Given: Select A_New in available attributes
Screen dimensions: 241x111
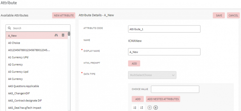Looking at the screenshot, I should pyautogui.click(x=37, y=35).
